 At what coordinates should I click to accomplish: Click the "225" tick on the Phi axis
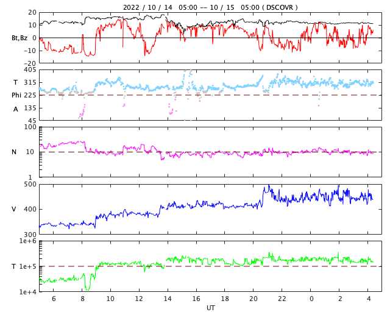[x=30, y=95]
